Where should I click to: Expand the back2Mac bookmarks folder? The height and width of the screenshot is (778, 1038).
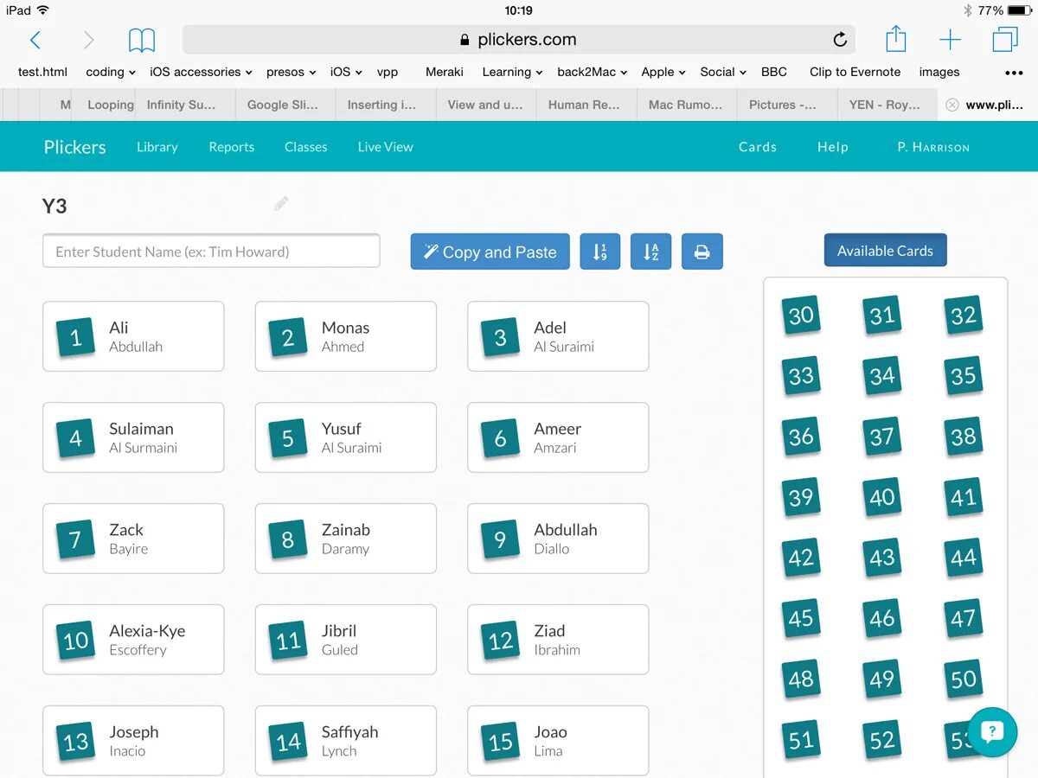[x=593, y=72]
